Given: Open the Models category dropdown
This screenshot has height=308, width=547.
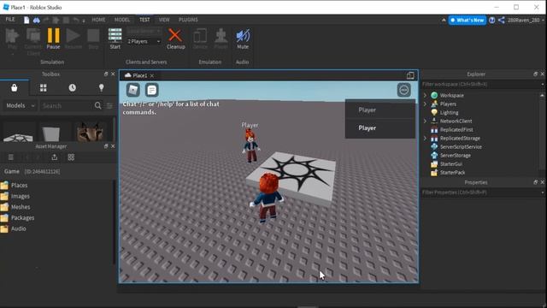Looking at the screenshot, I should (x=21, y=105).
